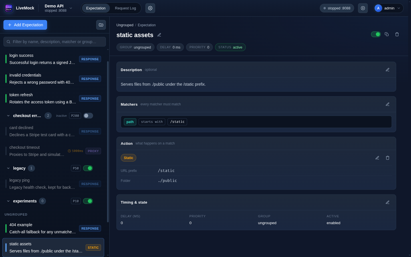The image size is (411, 257).
Task: Edit the Matchers section
Action: (x=388, y=104)
